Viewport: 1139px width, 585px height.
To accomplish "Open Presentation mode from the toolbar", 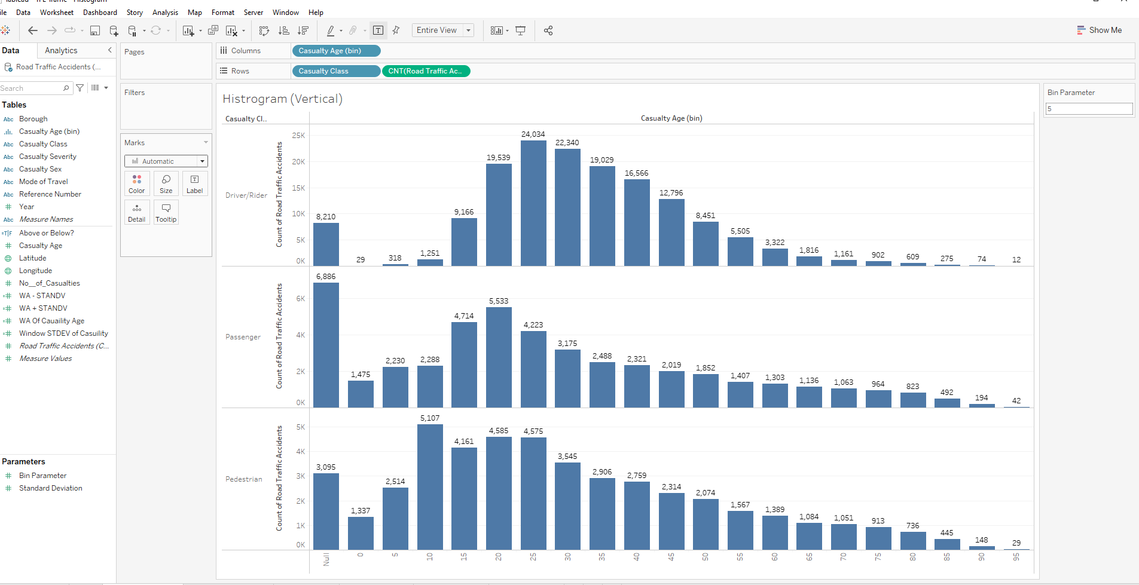I will click(x=521, y=30).
